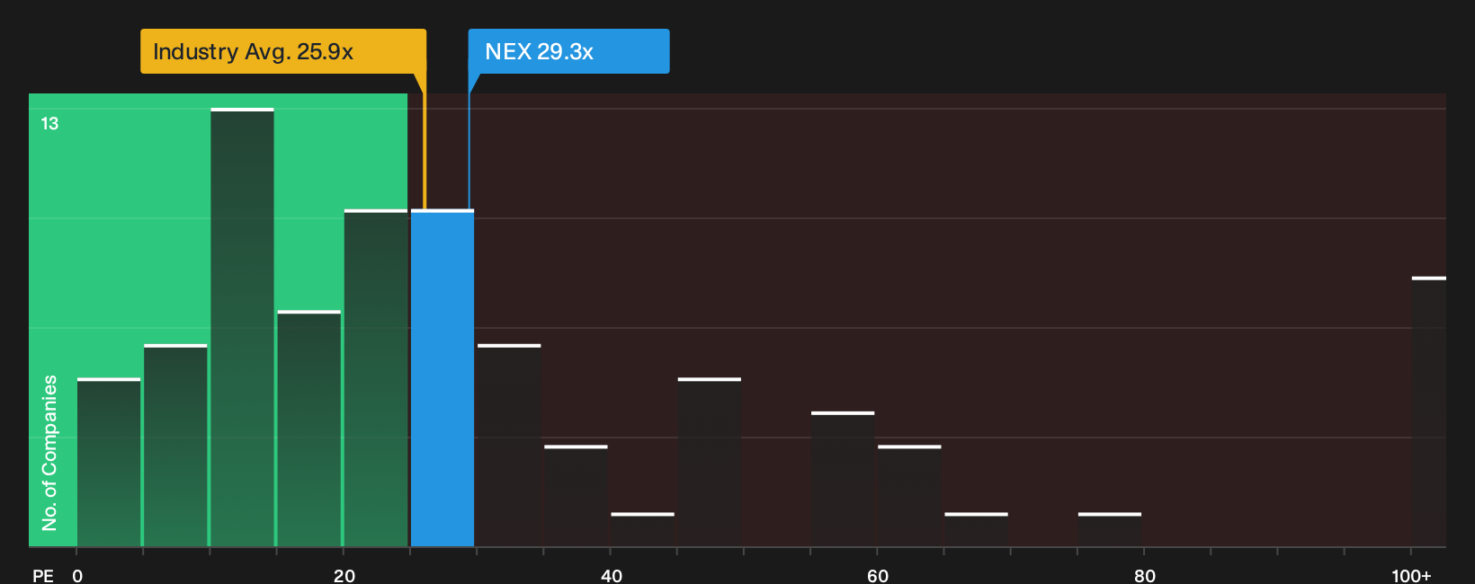Screen dimensions: 1475x584
Task: Select the short bar at PE 65 to 70
Action: coord(976,530)
